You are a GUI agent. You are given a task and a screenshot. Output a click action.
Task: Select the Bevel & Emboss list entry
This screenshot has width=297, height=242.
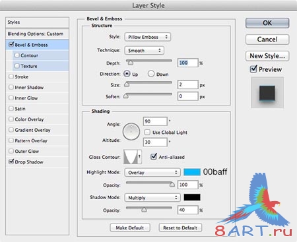[x=37, y=45]
